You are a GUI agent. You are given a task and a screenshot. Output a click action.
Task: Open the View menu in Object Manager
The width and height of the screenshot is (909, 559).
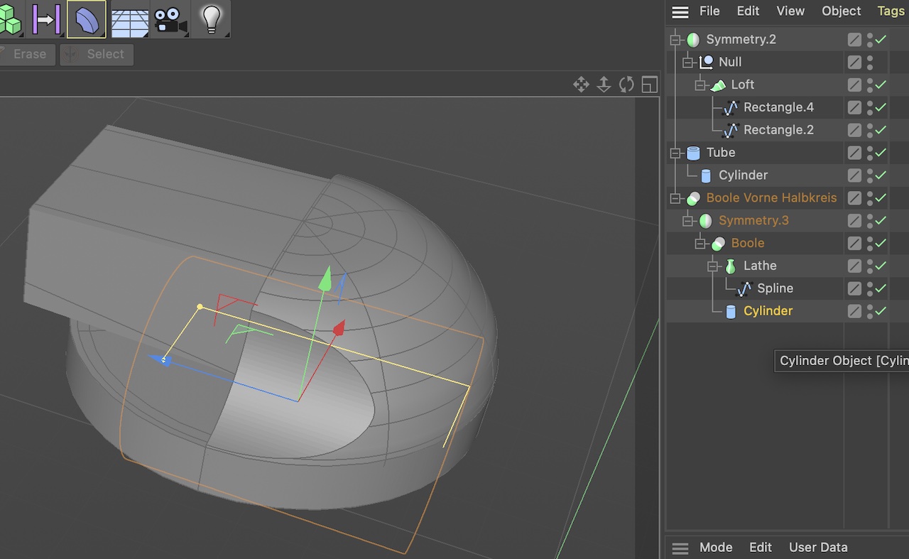pyautogui.click(x=790, y=11)
